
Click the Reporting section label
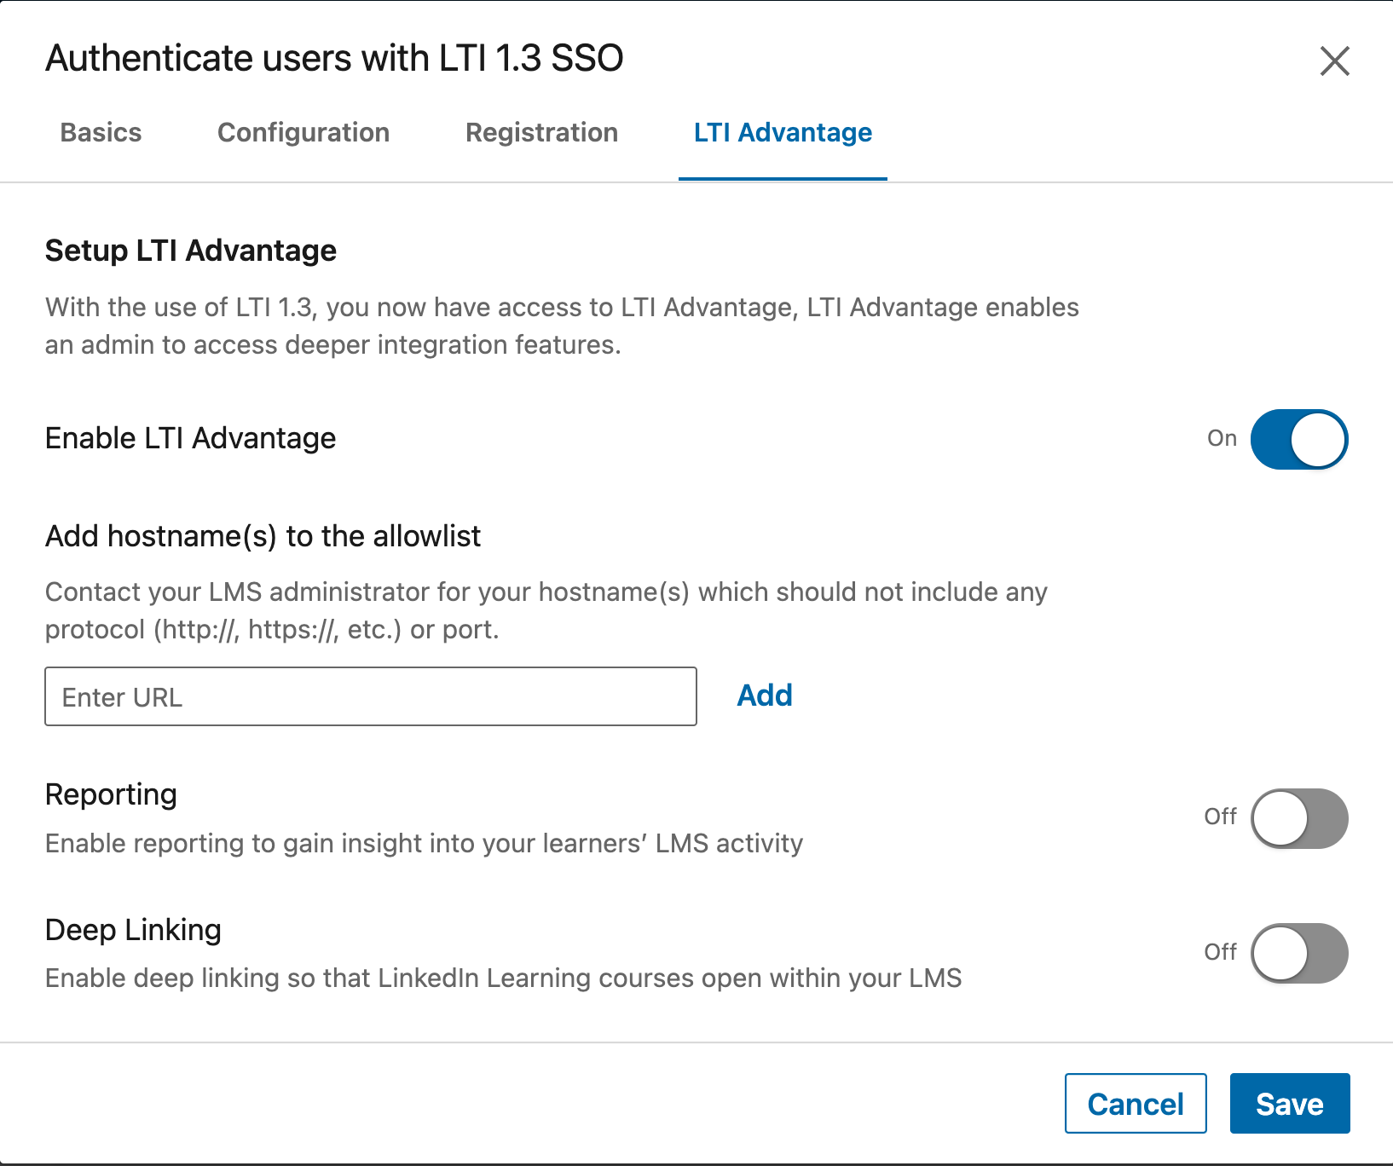(x=111, y=794)
